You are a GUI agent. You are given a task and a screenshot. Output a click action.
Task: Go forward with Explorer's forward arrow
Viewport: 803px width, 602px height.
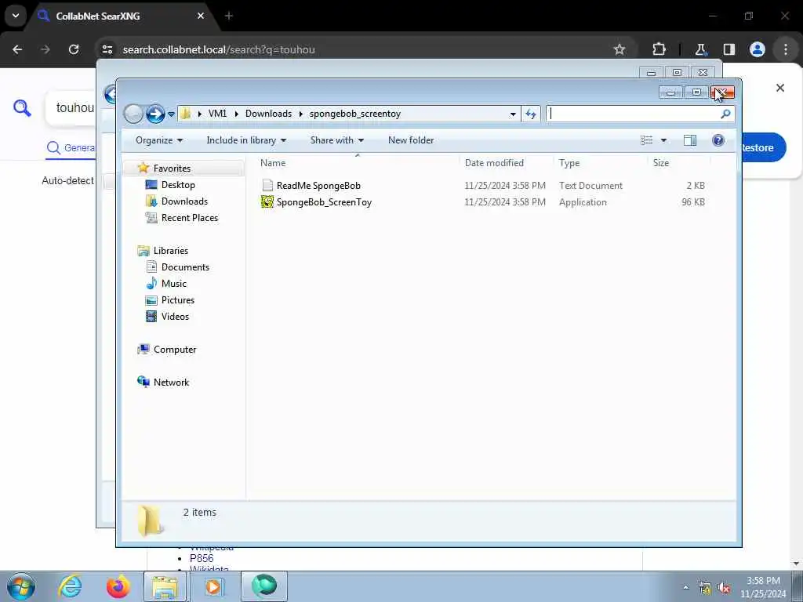[x=155, y=114]
